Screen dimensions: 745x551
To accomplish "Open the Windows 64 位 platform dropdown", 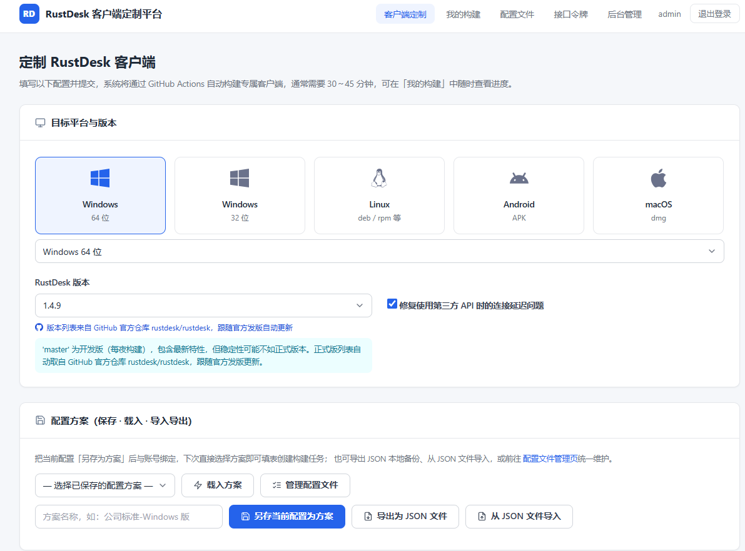I will 379,252.
